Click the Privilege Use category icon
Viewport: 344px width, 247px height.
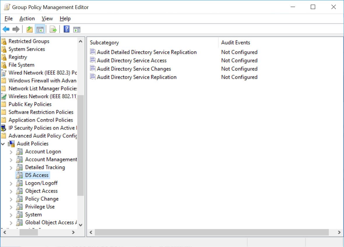[x=20, y=207]
